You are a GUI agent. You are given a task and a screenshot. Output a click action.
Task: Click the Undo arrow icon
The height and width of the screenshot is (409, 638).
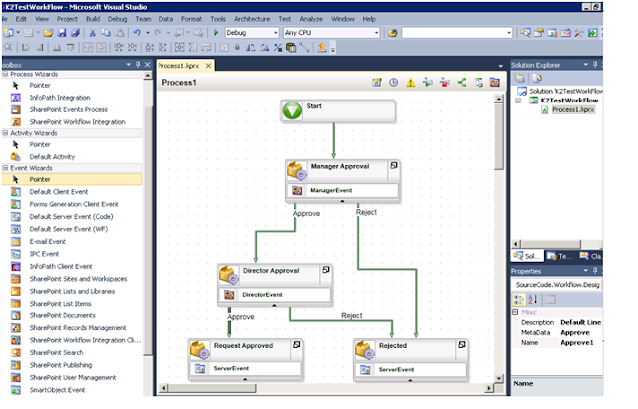point(137,33)
